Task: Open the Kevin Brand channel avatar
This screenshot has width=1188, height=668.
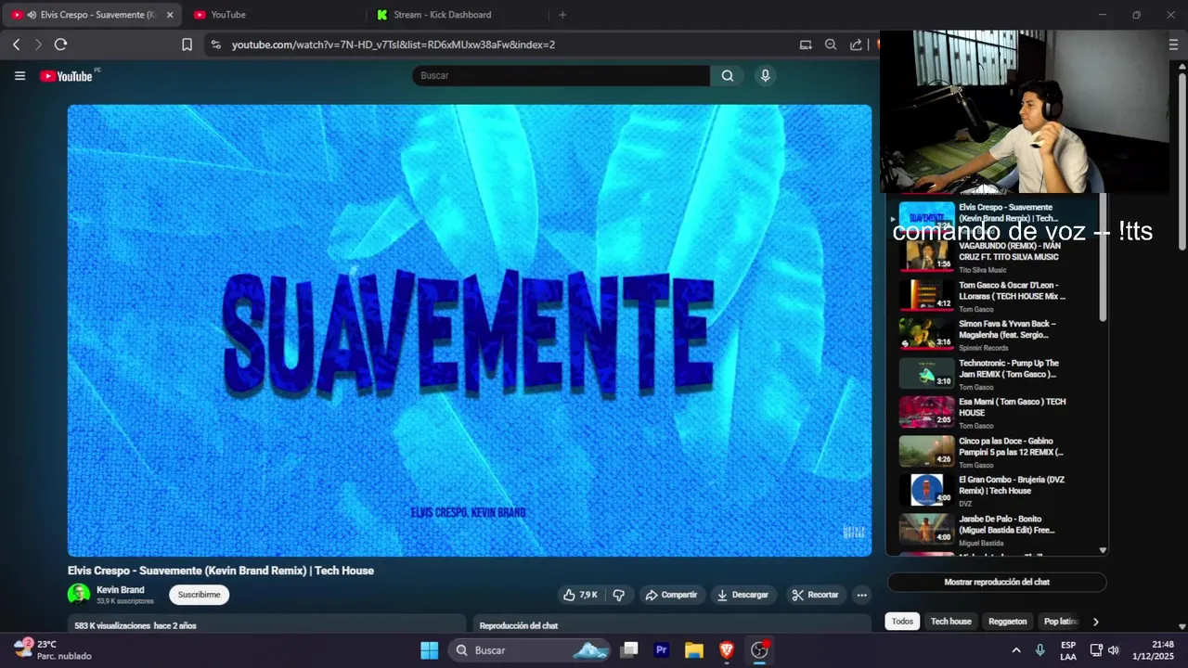Action: click(79, 594)
